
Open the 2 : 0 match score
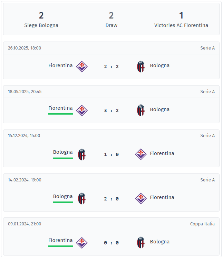[111, 199]
